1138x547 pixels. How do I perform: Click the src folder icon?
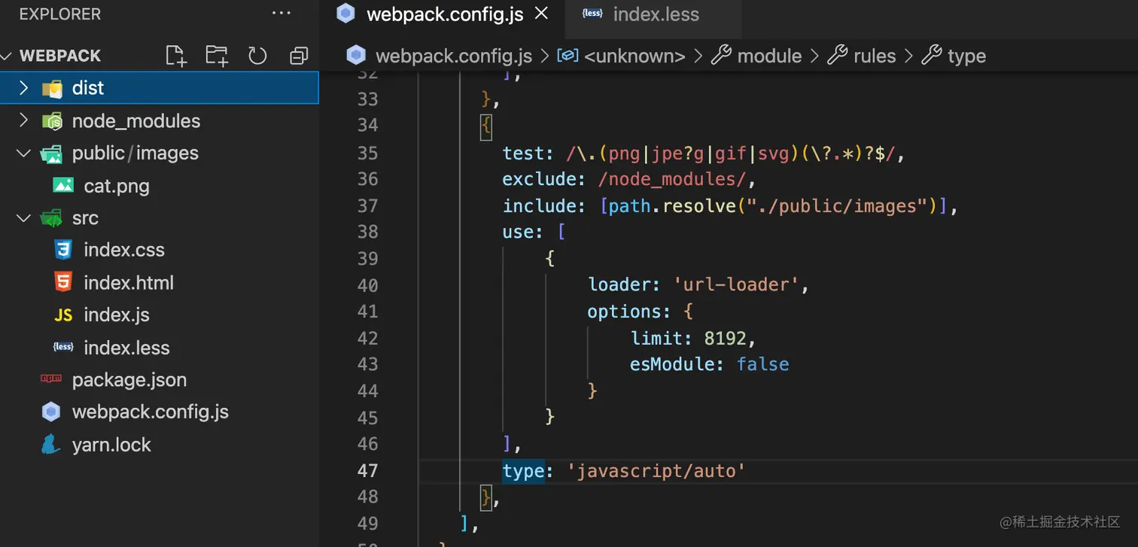pyautogui.click(x=51, y=218)
